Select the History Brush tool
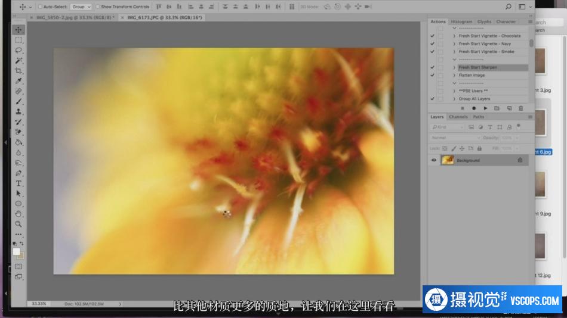The height and width of the screenshot is (318, 567). (19, 122)
